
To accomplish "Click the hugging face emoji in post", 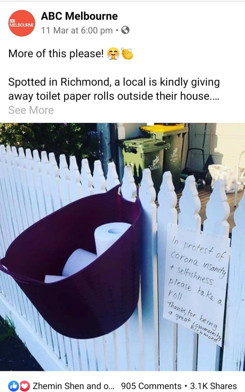I will pos(114,54).
